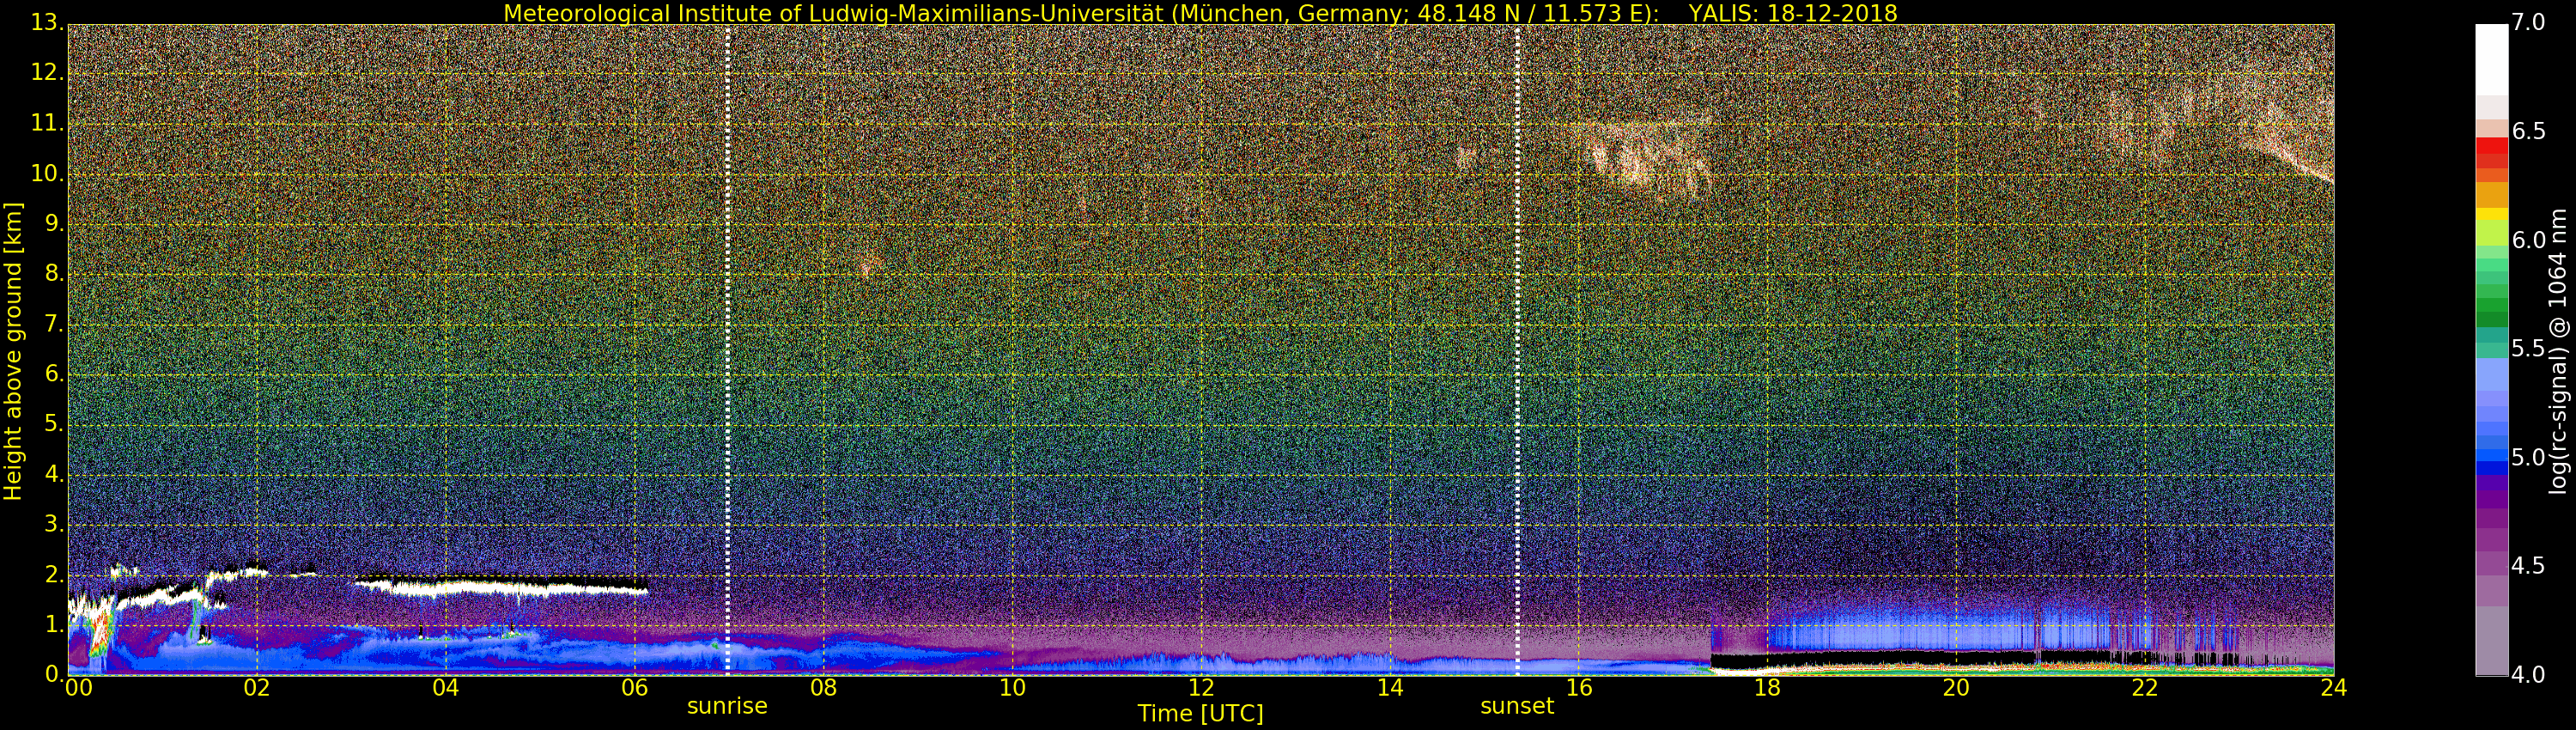Click the '1.' height tick label

54,624
